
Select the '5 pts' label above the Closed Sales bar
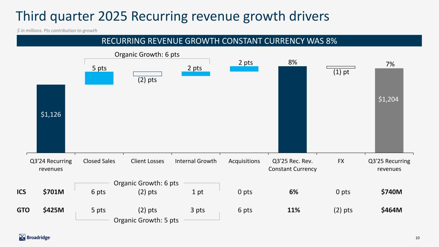(x=99, y=68)
